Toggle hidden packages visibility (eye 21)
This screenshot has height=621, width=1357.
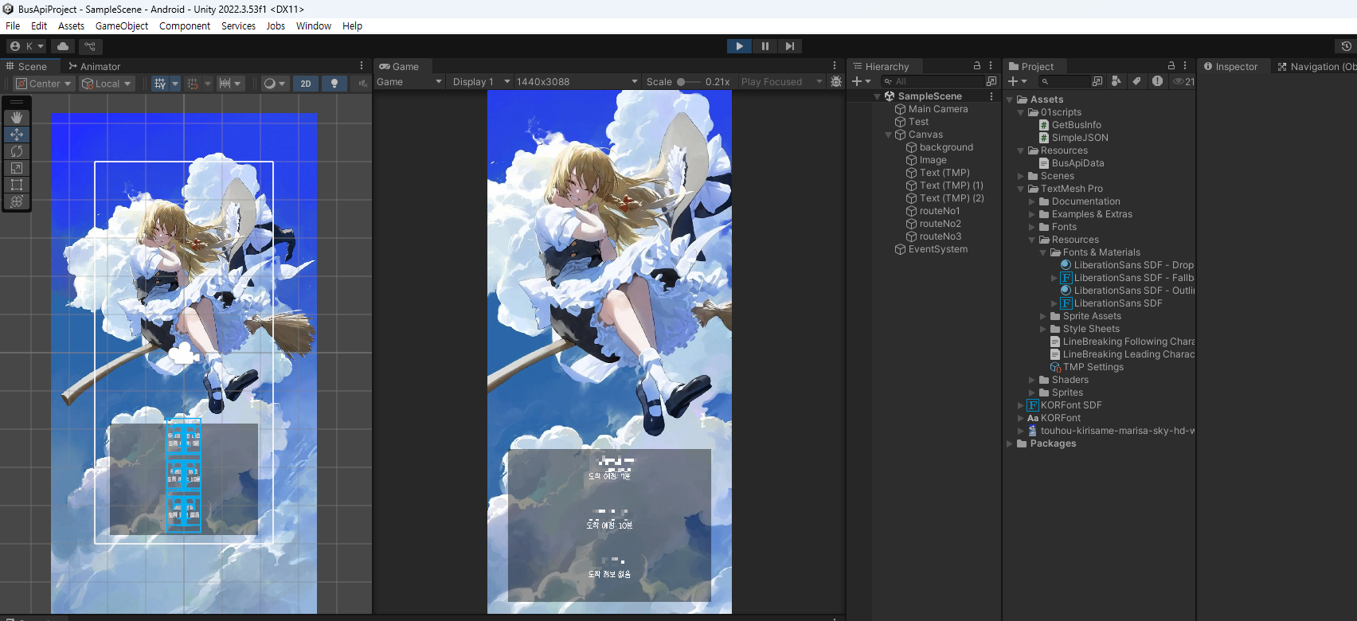tap(1183, 81)
